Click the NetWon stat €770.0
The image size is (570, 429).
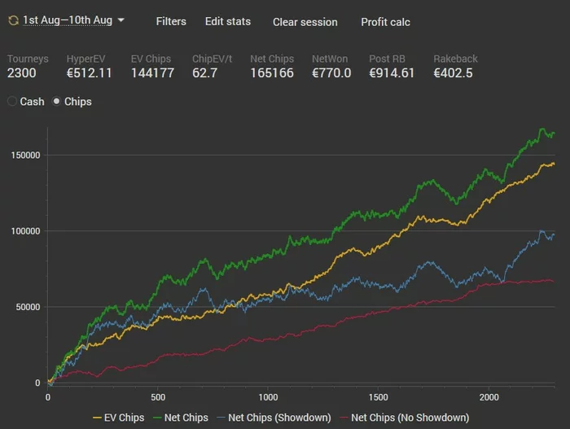pyautogui.click(x=331, y=73)
